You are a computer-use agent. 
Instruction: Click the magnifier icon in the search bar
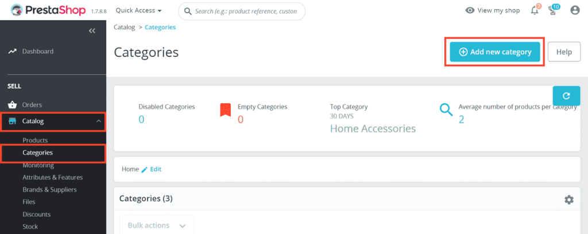point(188,11)
